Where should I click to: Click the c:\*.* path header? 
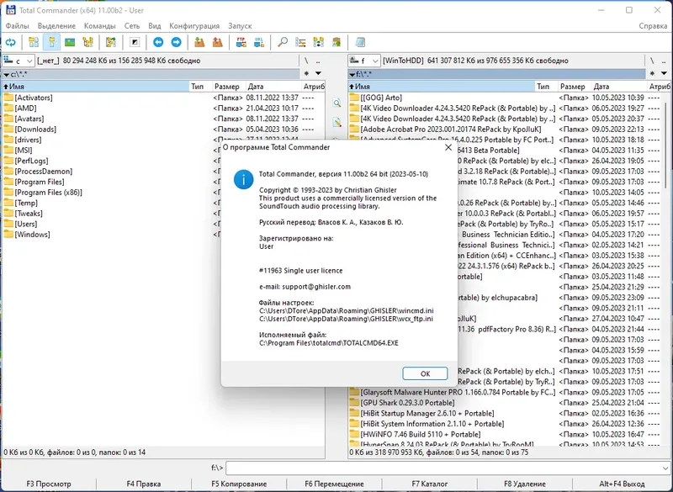[151, 74]
